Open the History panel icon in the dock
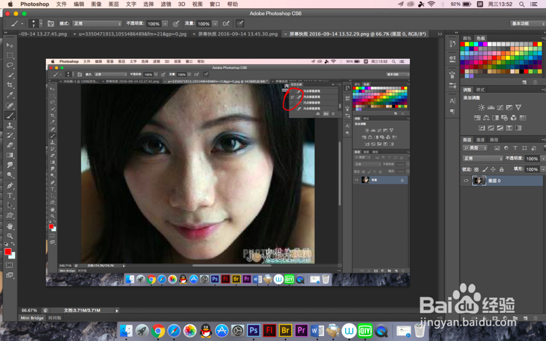This screenshot has width=546, height=341. click(x=452, y=44)
